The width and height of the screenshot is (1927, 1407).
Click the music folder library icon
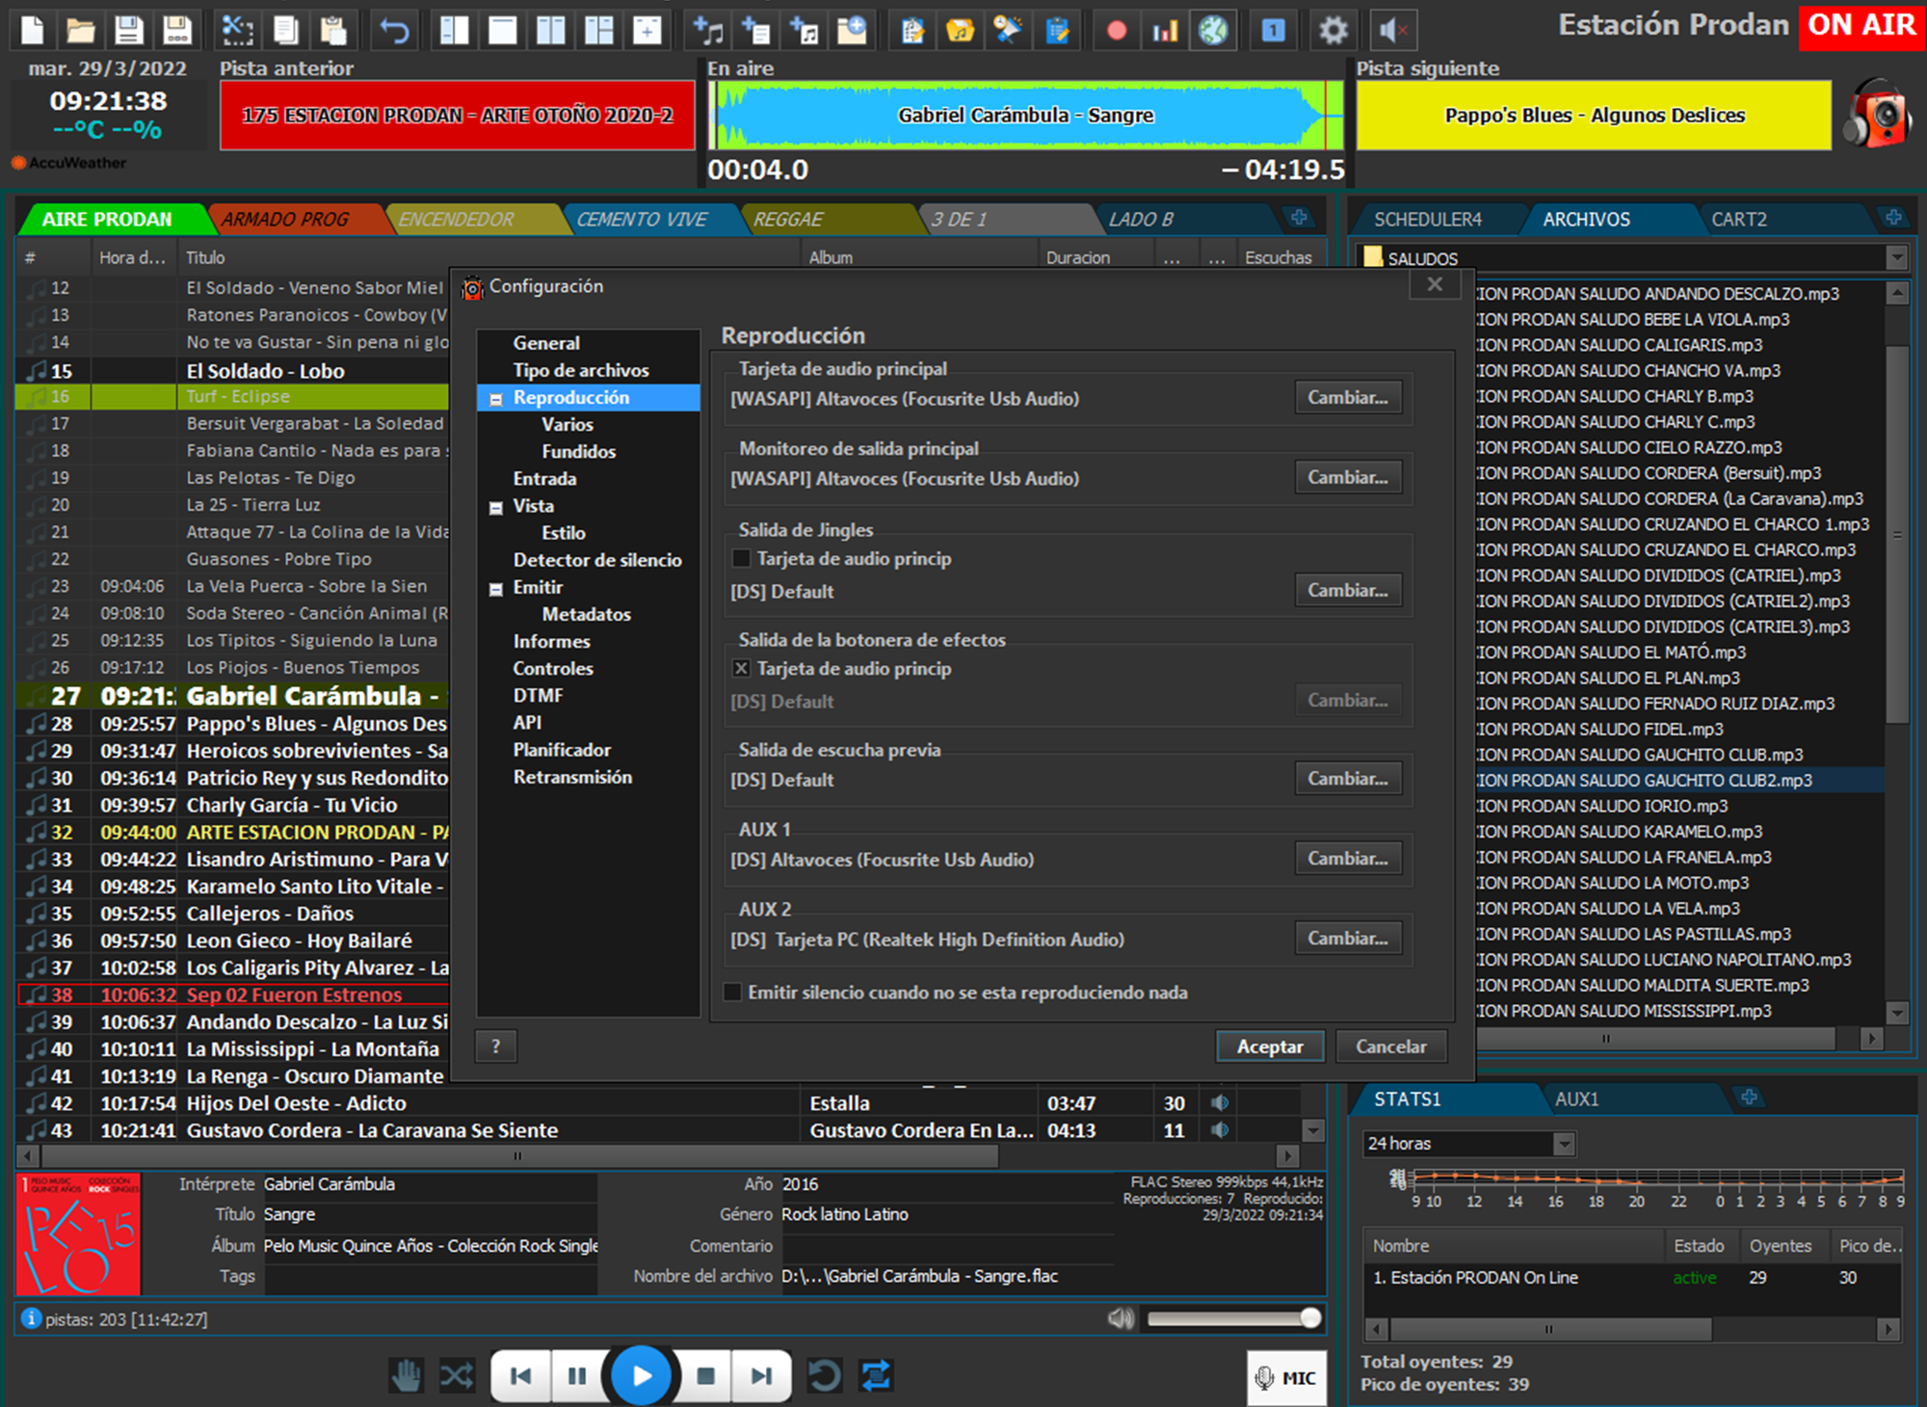[960, 31]
